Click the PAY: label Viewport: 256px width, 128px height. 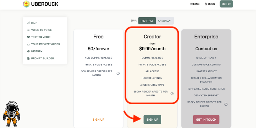click(x=134, y=21)
